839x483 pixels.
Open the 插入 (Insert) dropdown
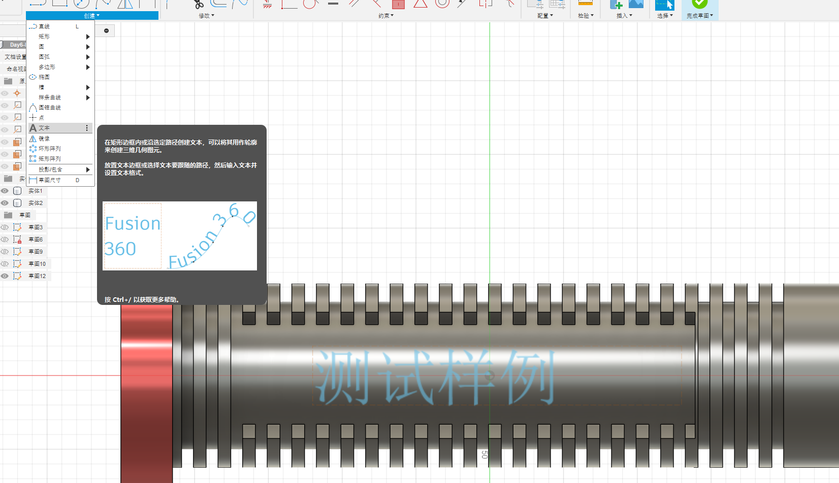624,16
